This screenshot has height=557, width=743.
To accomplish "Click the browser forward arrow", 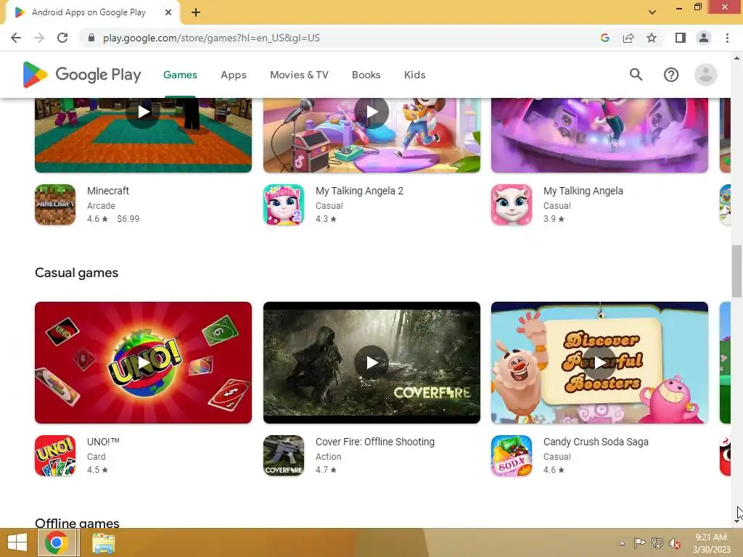I will [39, 38].
